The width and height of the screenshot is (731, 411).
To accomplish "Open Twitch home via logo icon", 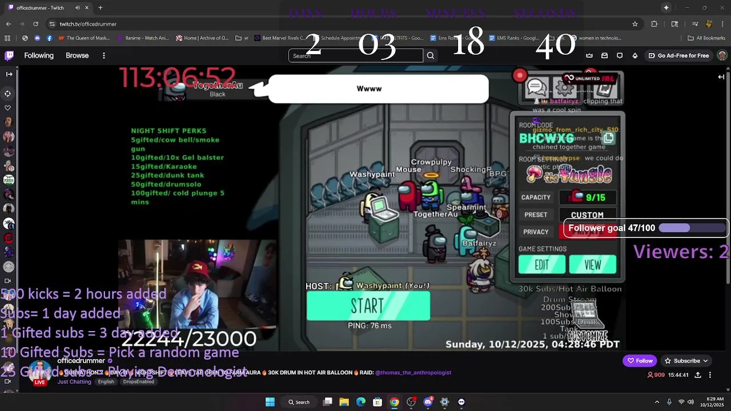I will tap(9, 55).
